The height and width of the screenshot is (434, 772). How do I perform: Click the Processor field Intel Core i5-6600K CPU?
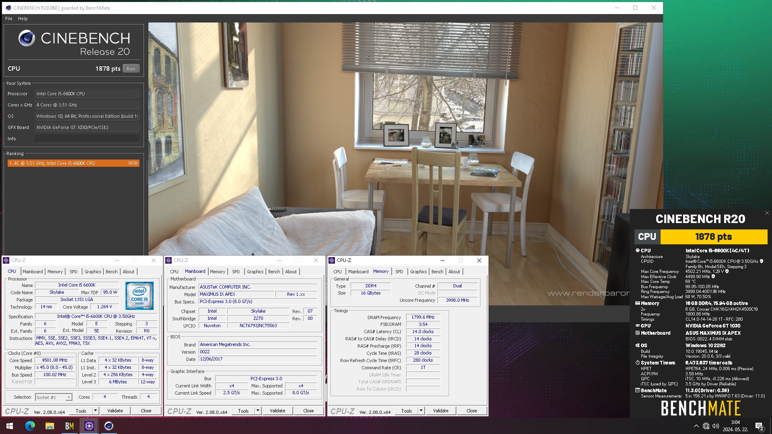coord(87,94)
